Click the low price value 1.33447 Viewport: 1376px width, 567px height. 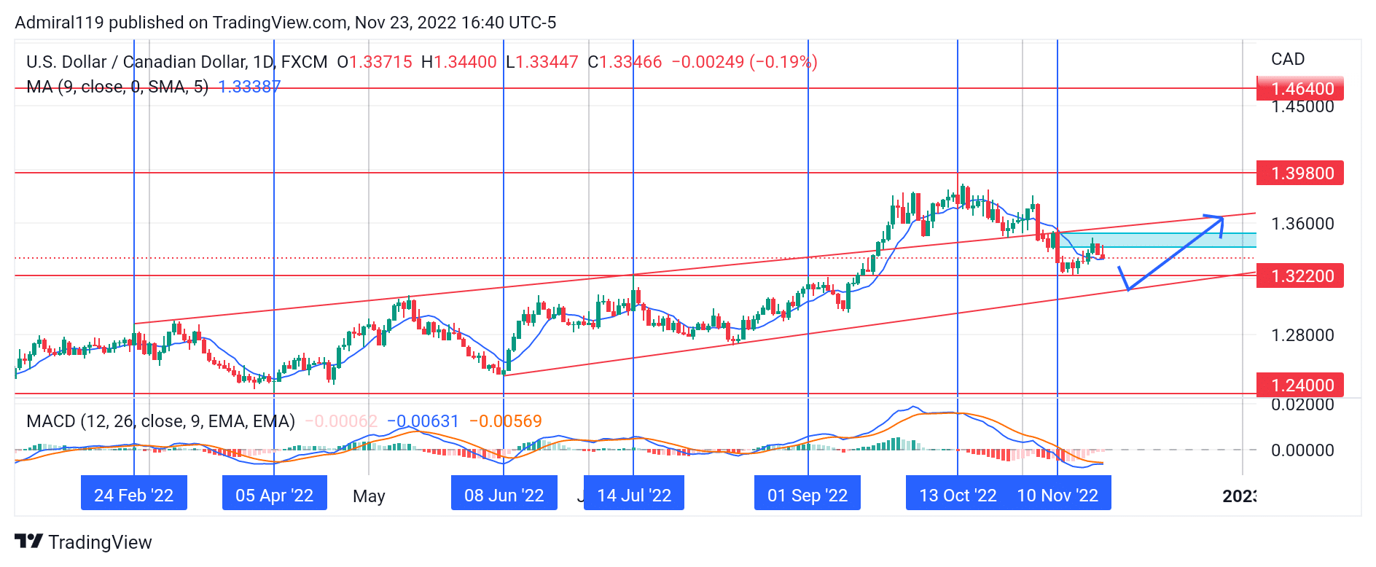pyautogui.click(x=547, y=62)
